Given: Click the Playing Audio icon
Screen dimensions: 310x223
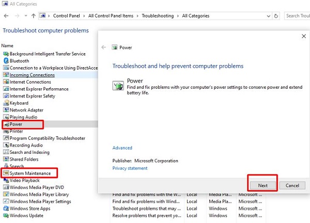Looking at the screenshot, I should pos(6,117).
